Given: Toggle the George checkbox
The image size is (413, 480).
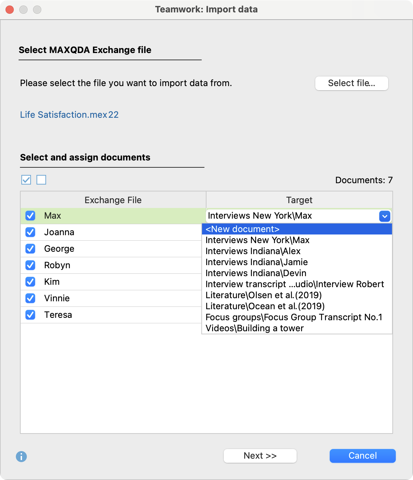Looking at the screenshot, I should click(x=30, y=249).
